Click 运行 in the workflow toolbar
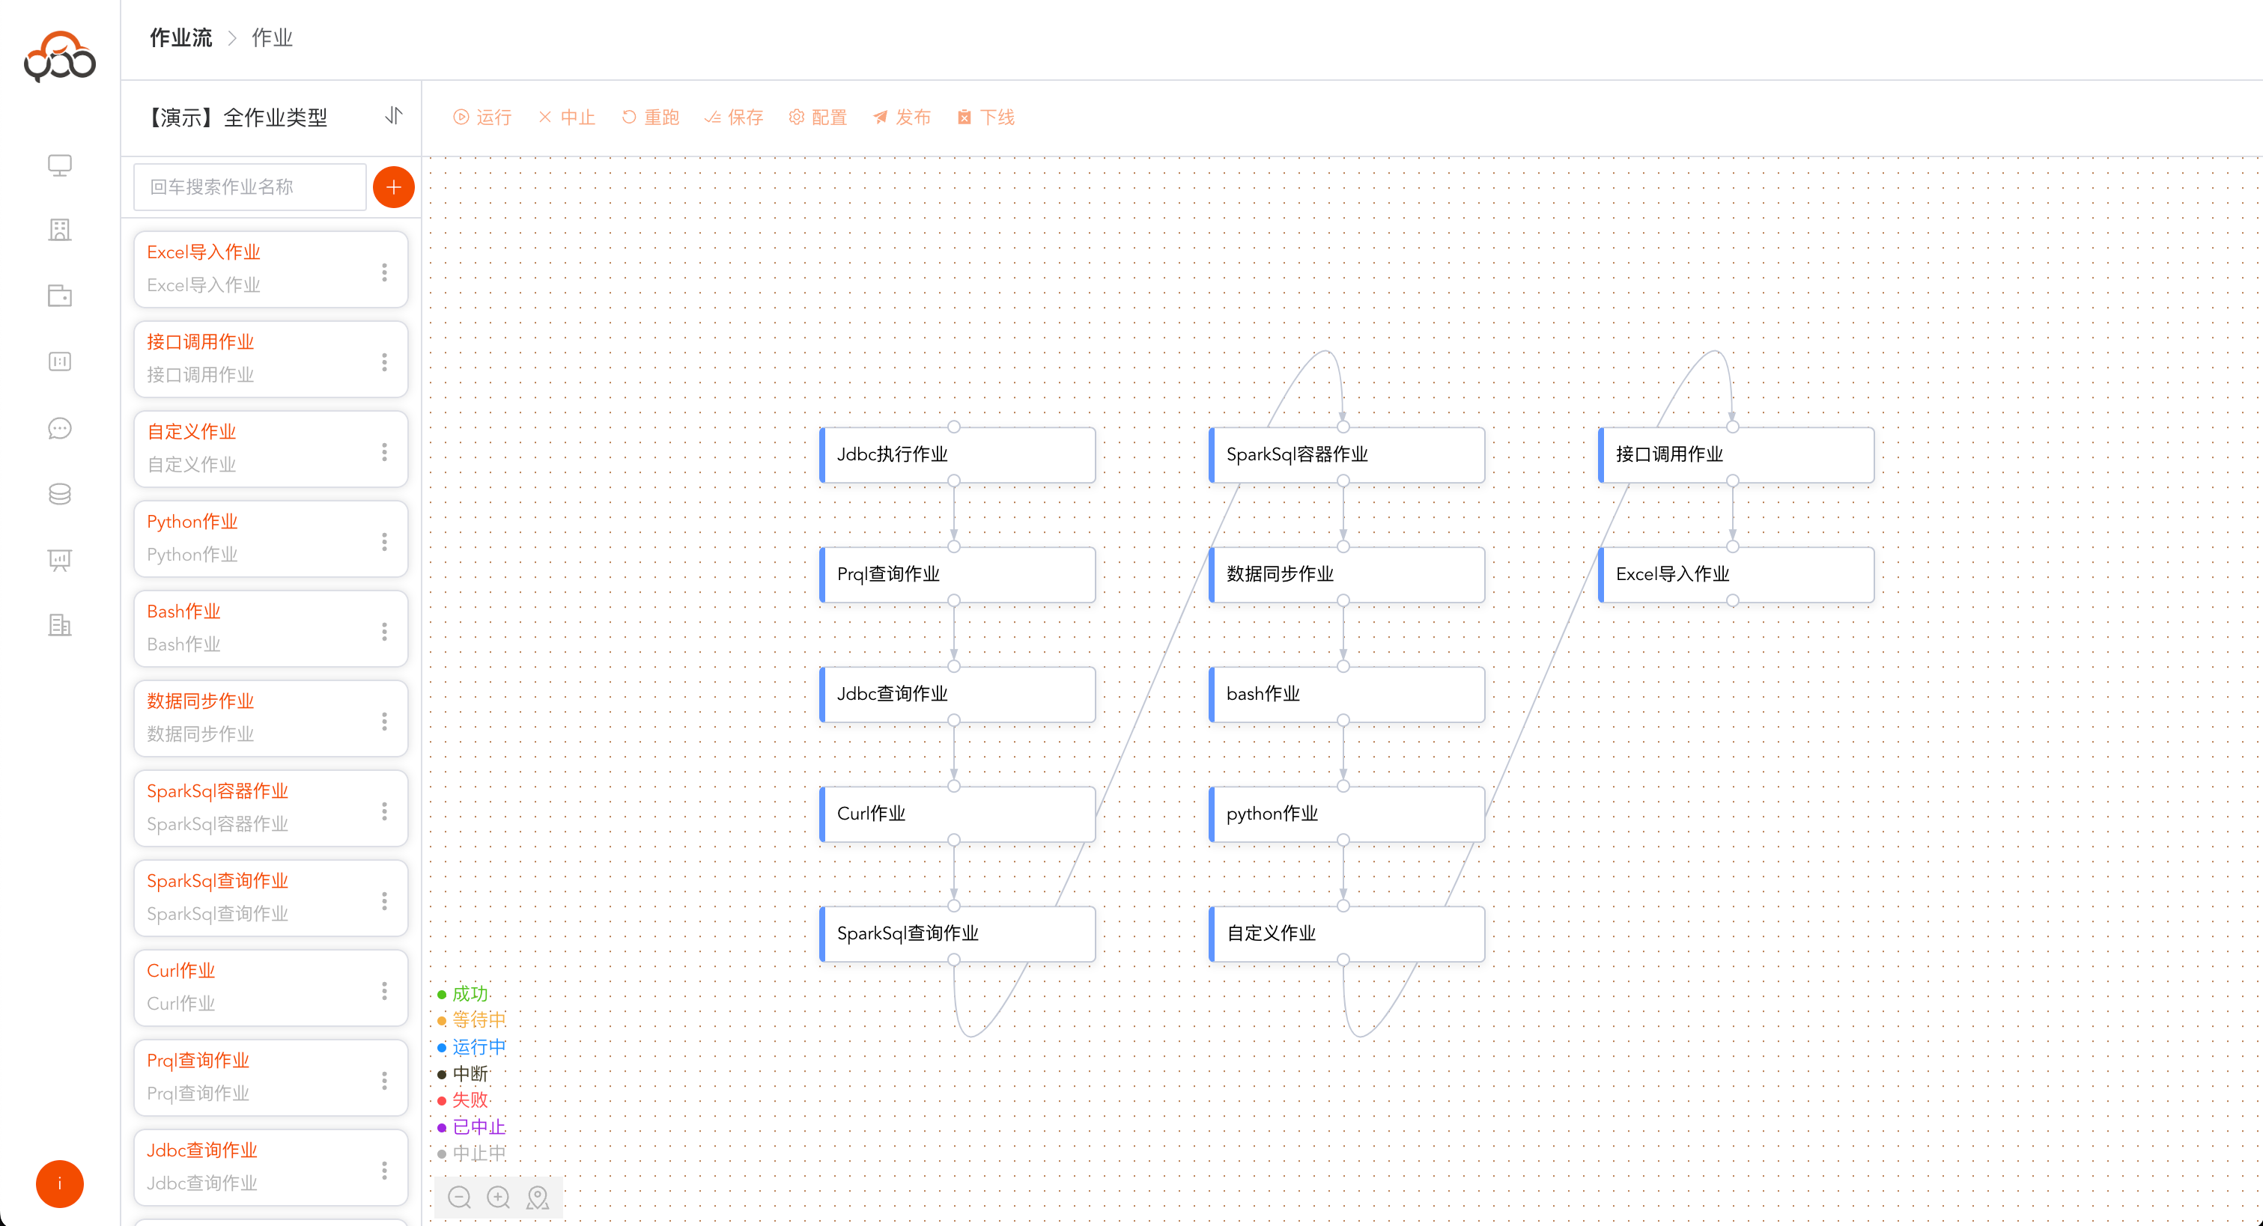This screenshot has width=2263, height=1226. 482,117
